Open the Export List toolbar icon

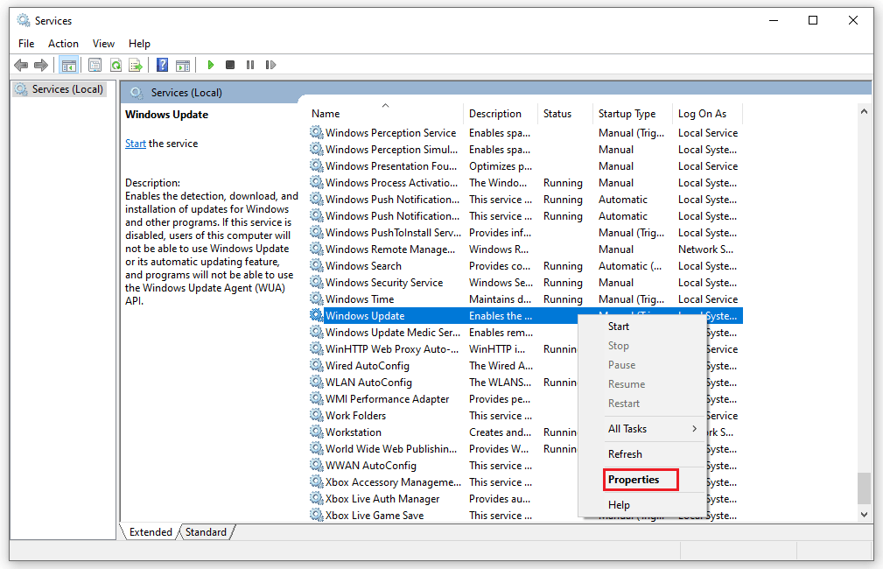click(136, 64)
